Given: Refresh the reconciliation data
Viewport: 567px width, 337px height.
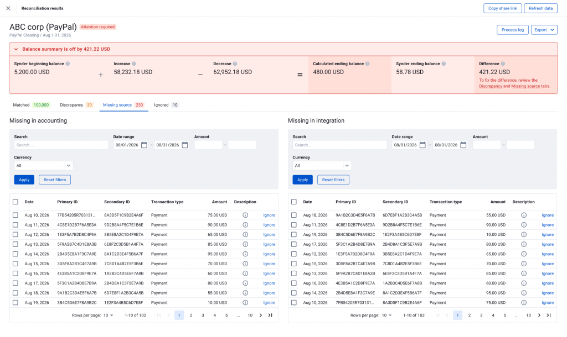Looking at the screenshot, I should 540,8.
